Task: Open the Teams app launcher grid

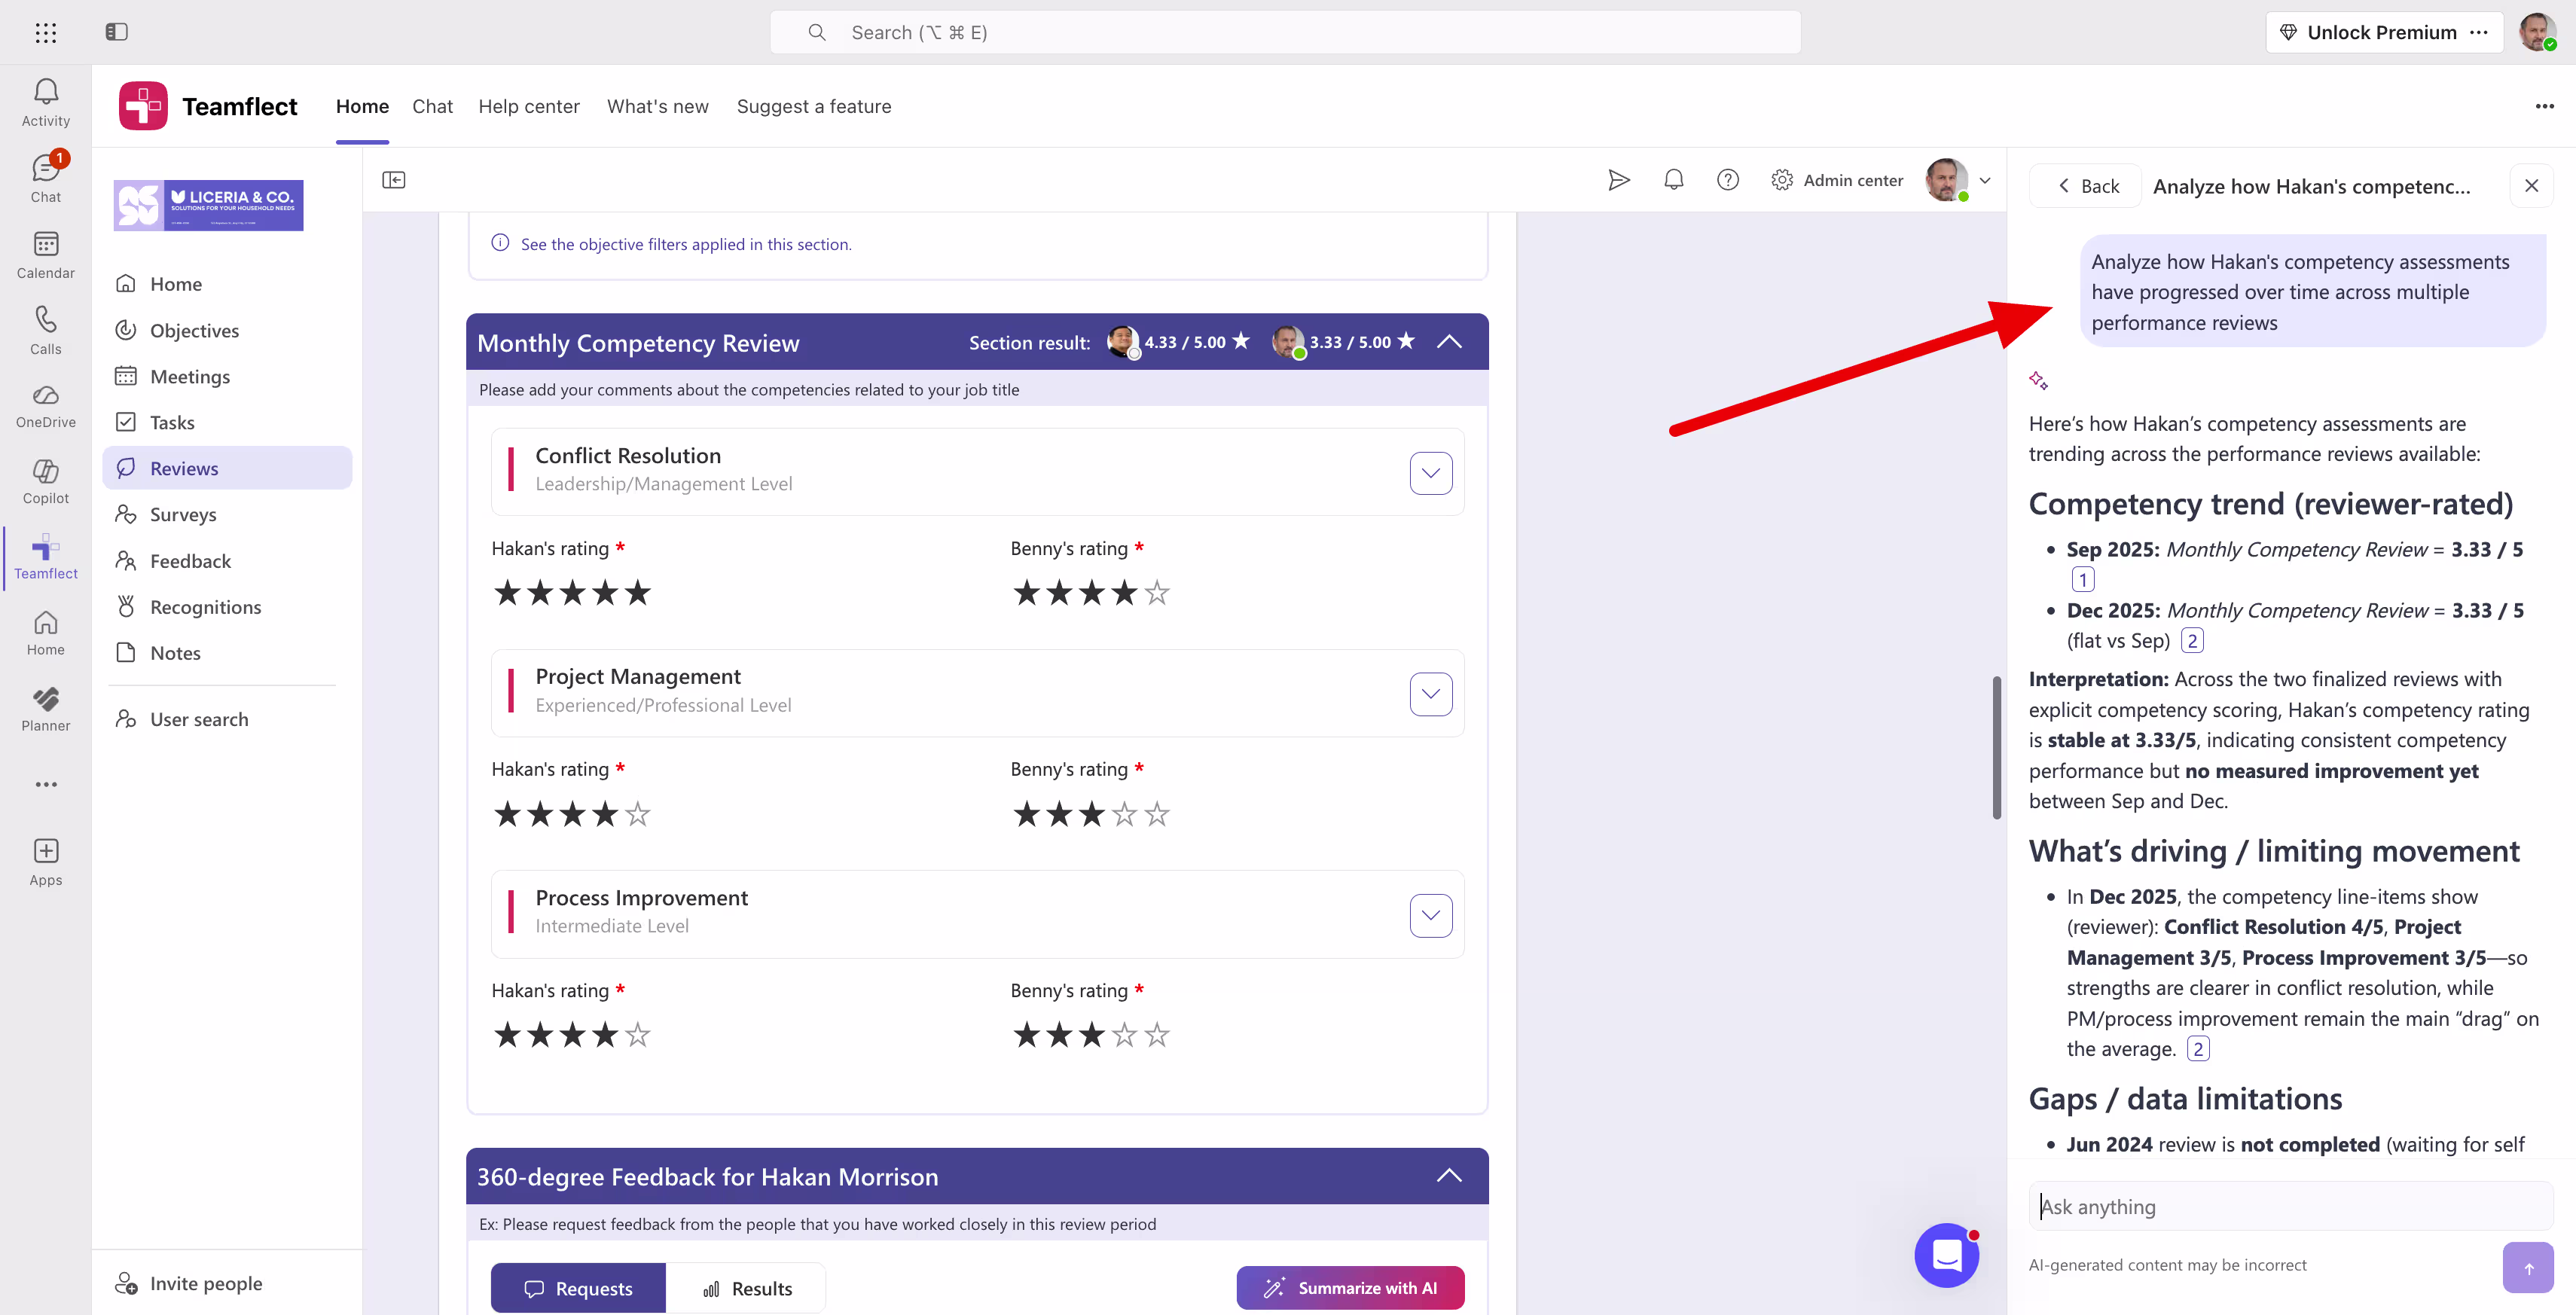Action: click(x=46, y=32)
